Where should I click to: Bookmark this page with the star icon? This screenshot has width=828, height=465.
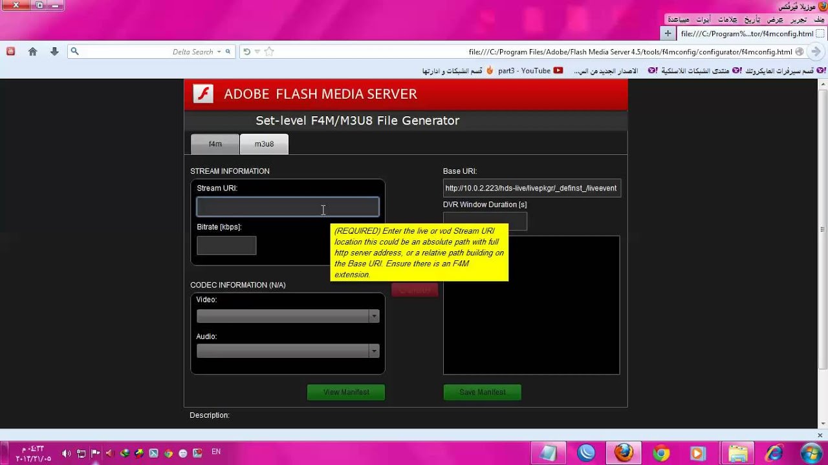pyautogui.click(x=270, y=52)
